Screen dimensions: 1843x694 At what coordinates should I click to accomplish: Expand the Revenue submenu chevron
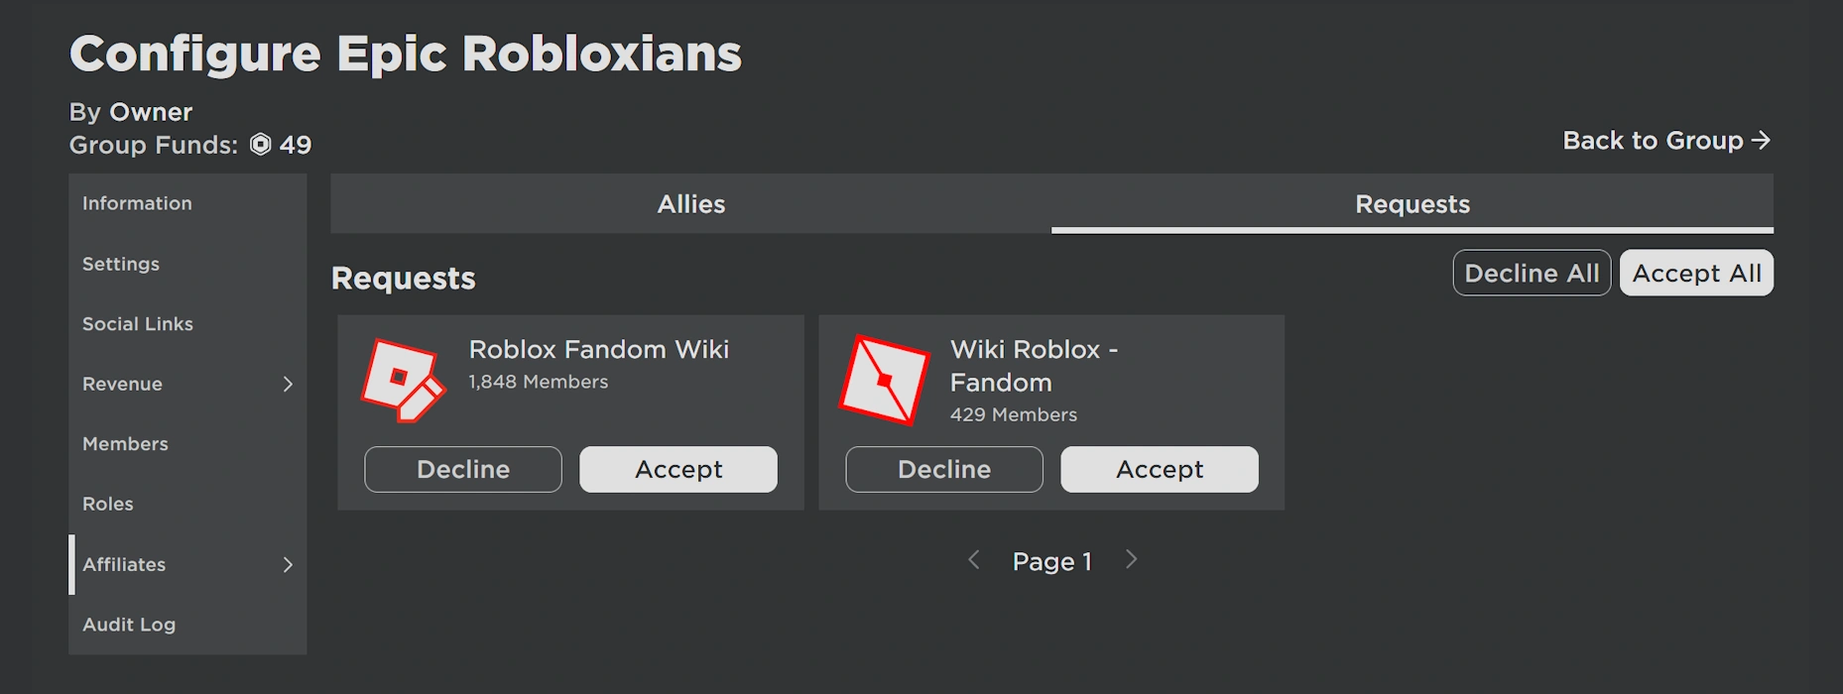pyautogui.click(x=288, y=384)
